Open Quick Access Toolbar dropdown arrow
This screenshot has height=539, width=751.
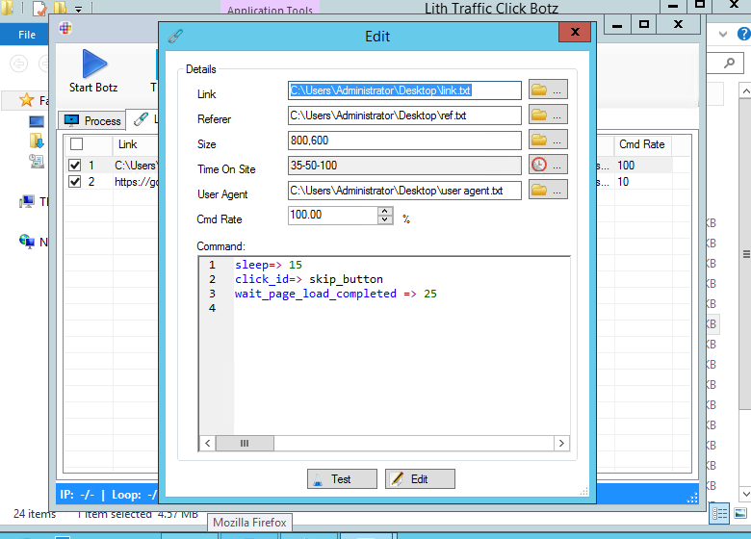click(78, 9)
